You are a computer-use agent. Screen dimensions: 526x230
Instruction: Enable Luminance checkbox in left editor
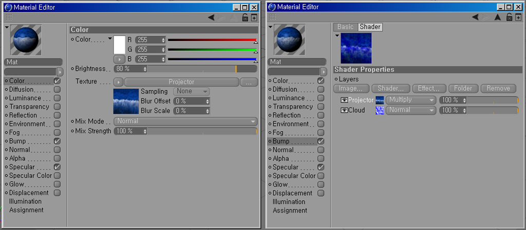point(58,98)
